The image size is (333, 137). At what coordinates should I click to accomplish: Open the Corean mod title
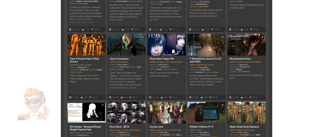(156, 126)
